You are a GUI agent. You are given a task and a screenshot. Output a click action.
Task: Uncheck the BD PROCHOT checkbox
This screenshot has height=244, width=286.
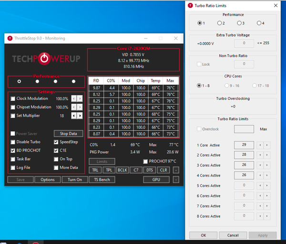(13, 150)
